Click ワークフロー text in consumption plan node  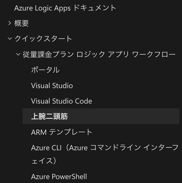(x=154, y=54)
